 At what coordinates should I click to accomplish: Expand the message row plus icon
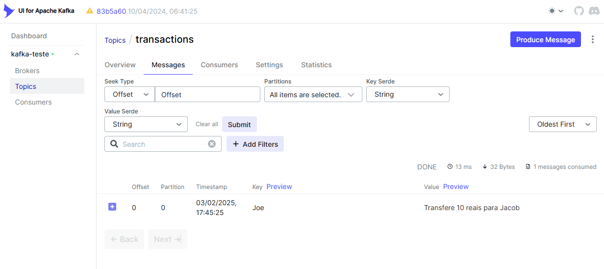click(112, 207)
